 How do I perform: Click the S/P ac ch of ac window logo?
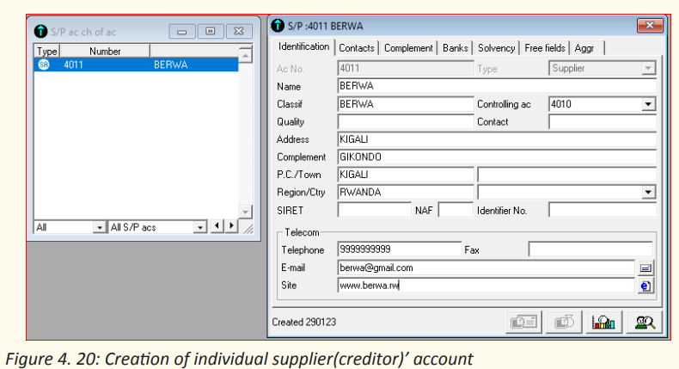[x=40, y=31]
